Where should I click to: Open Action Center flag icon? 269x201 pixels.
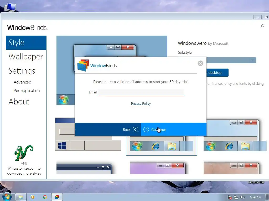point(230,197)
